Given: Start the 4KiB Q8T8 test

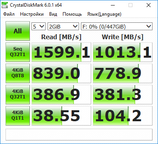Looking at the screenshot, I should 18,73.
